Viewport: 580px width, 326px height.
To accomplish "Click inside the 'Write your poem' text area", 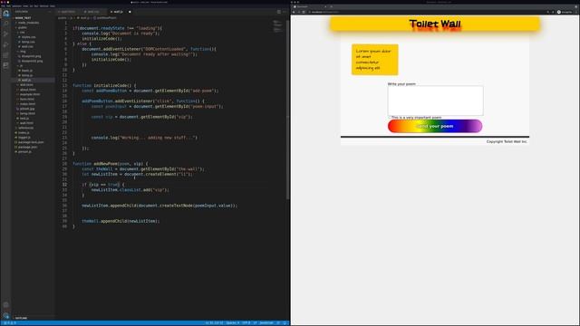I will [435, 101].
